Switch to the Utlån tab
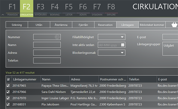 point(39,25)
